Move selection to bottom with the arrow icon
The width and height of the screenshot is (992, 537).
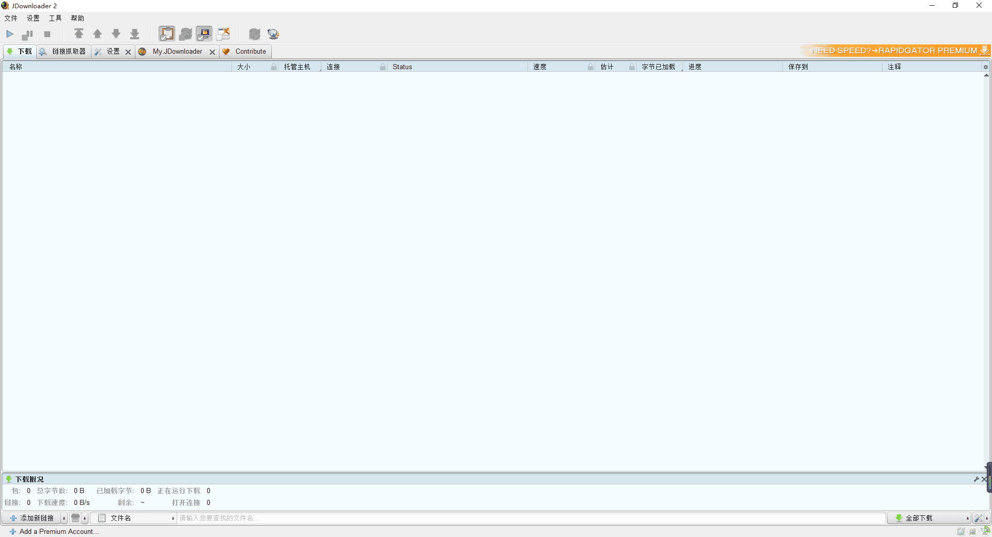[134, 34]
